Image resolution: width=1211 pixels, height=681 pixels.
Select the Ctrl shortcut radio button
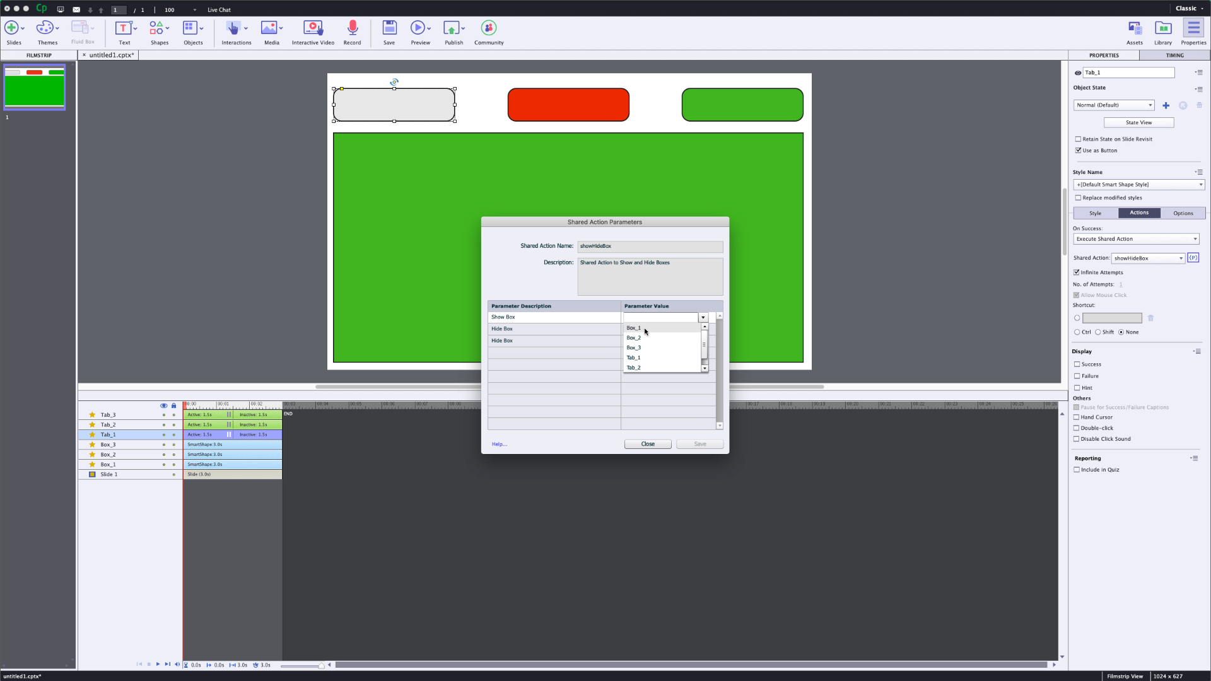pos(1077,332)
